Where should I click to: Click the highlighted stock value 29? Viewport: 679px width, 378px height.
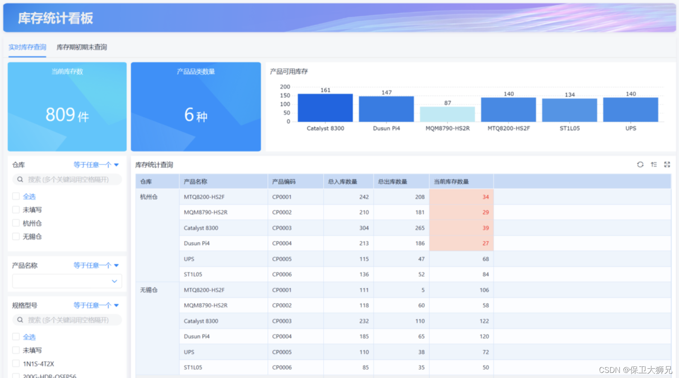(x=485, y=212)
